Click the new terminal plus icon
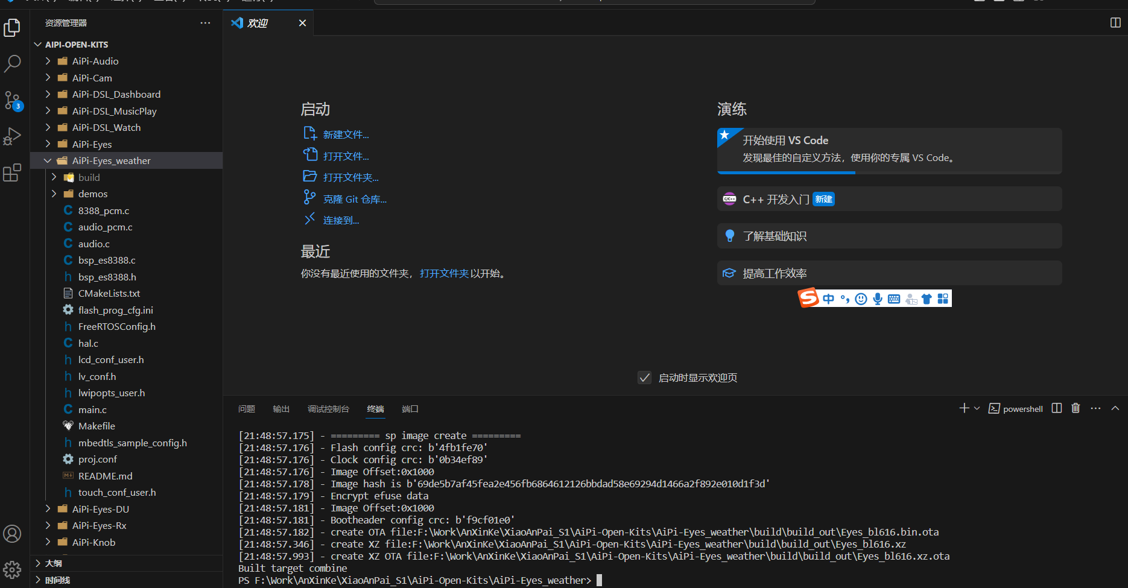This screenshot has width=1128, height=588. (964, 408)
